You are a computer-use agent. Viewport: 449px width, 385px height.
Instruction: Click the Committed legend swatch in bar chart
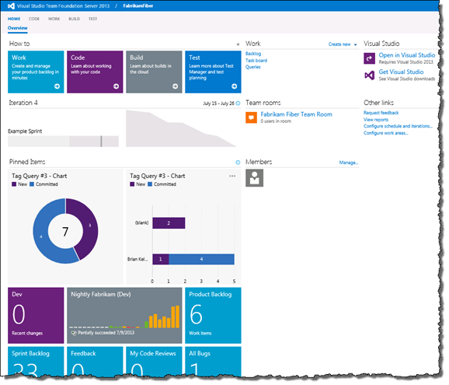pos(150,184)
